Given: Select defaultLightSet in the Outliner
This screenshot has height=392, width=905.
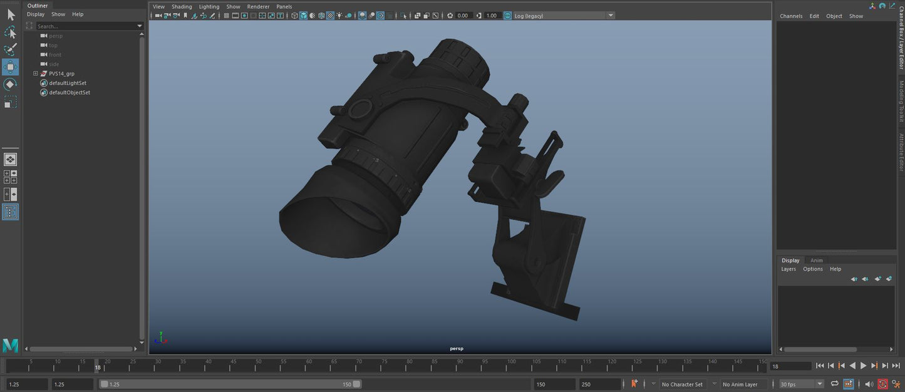Looking at the screenshot, I should [x=68, y=83].
